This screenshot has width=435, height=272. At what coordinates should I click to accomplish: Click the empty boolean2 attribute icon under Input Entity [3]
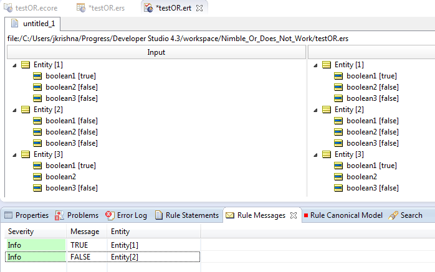pyautogui.click(x=37, y=177)
